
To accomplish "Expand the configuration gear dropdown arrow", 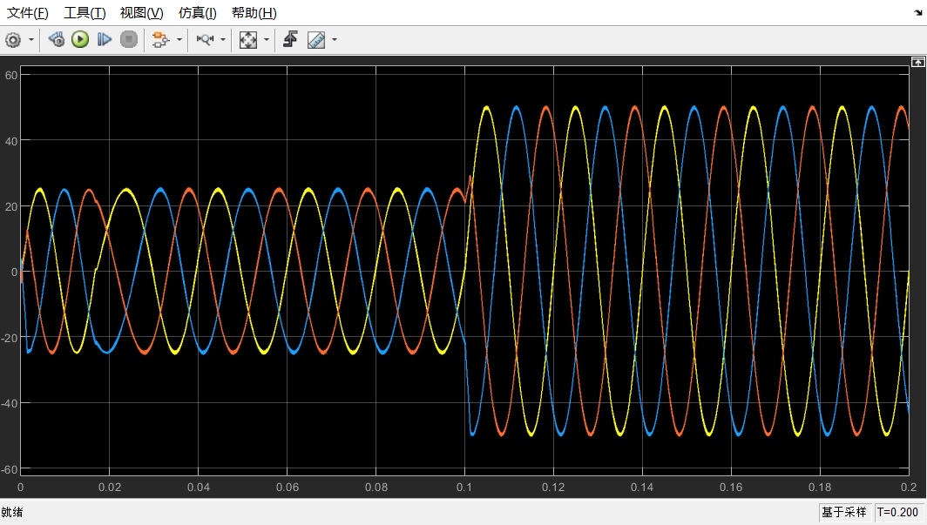I will coord(30,39).
